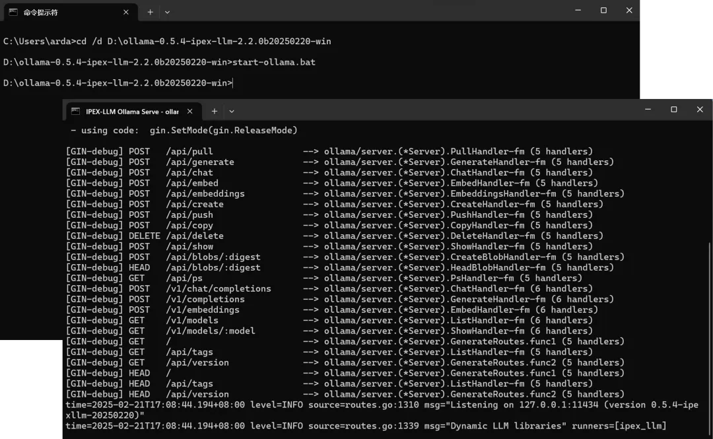Minimize the IPEX-LLM Ollama Serve window
The width and height of the screenshot is (713, 439).
(648, 110)
